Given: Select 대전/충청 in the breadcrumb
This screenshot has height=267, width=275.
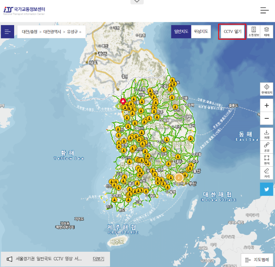Looking at the screenshot, I should point(29,32).
